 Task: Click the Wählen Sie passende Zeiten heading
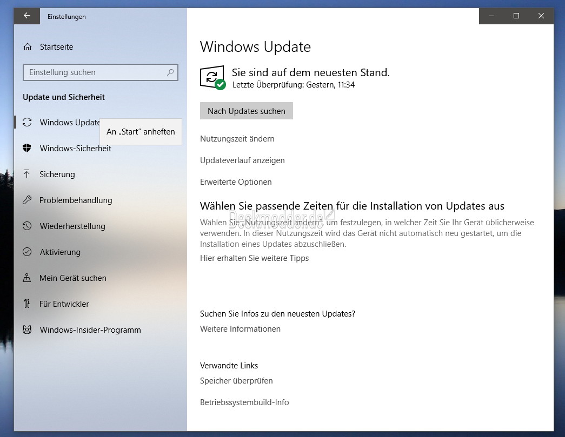(x=352, y=206)
